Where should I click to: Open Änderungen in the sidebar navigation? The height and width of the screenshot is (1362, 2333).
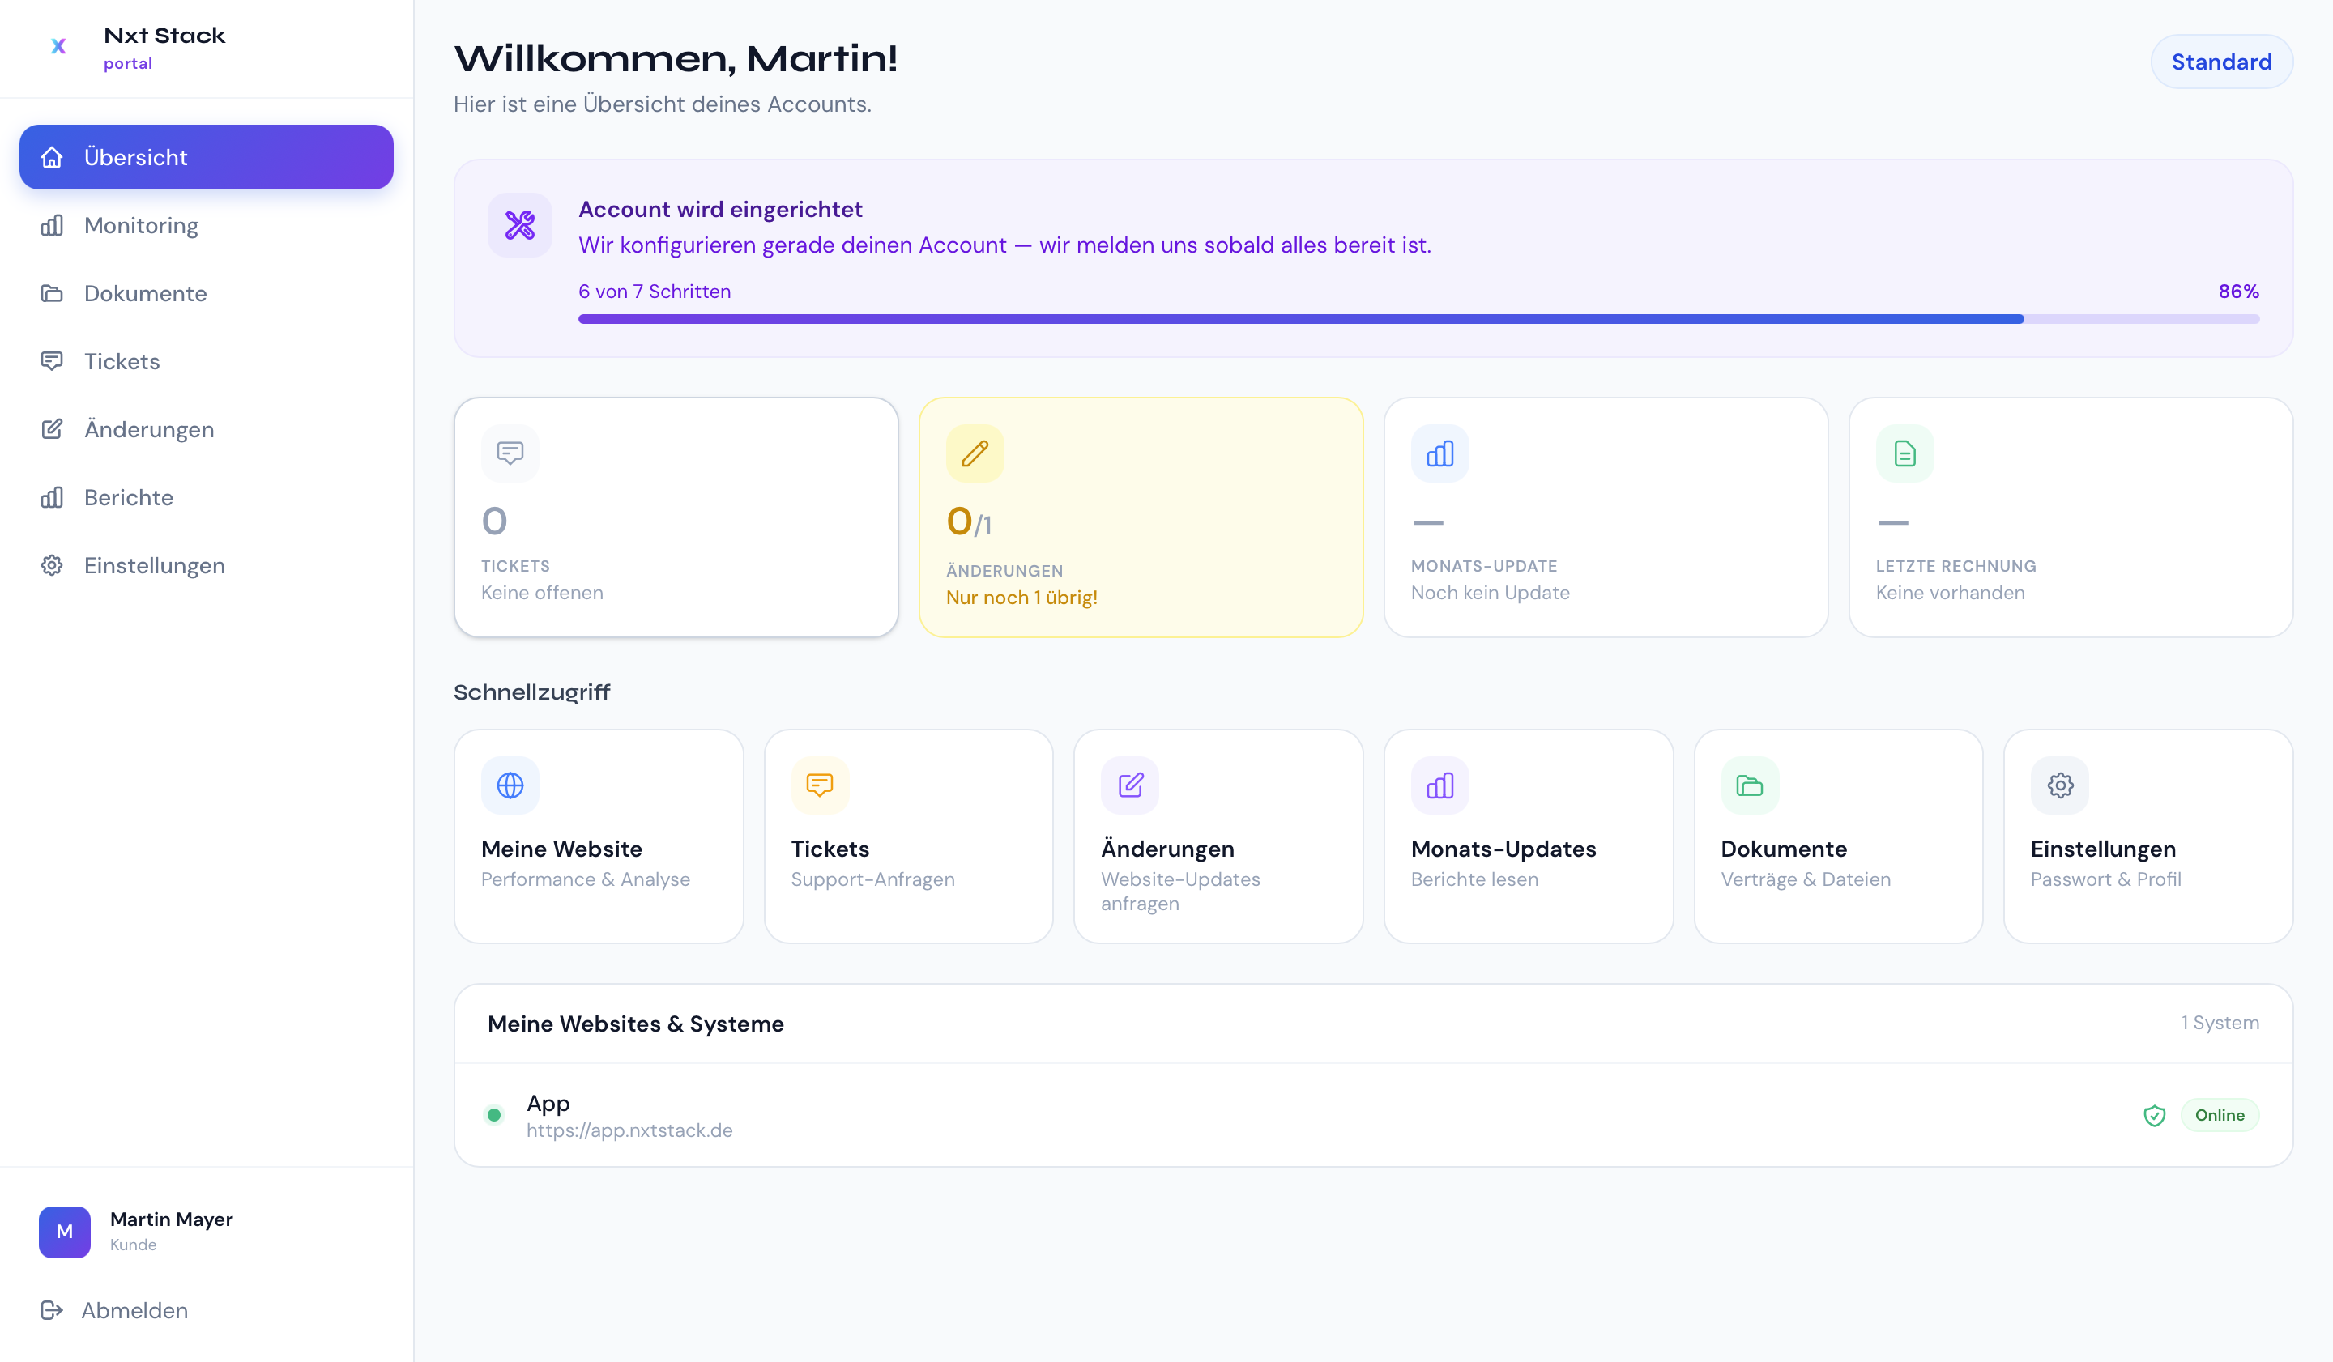coord(207,429)
